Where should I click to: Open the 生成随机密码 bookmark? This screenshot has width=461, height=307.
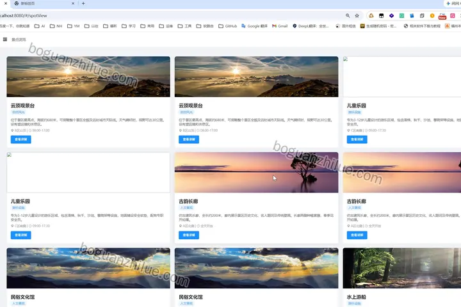378,26
